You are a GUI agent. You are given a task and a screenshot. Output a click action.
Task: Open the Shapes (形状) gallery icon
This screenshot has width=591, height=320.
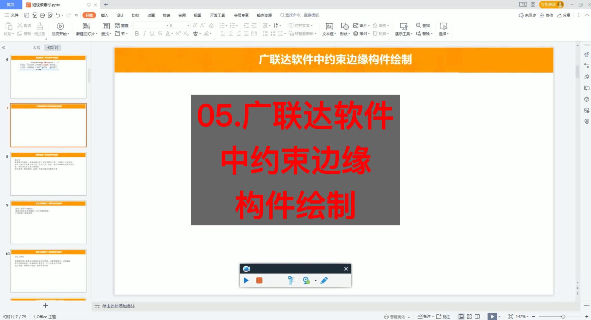point(345,26)
